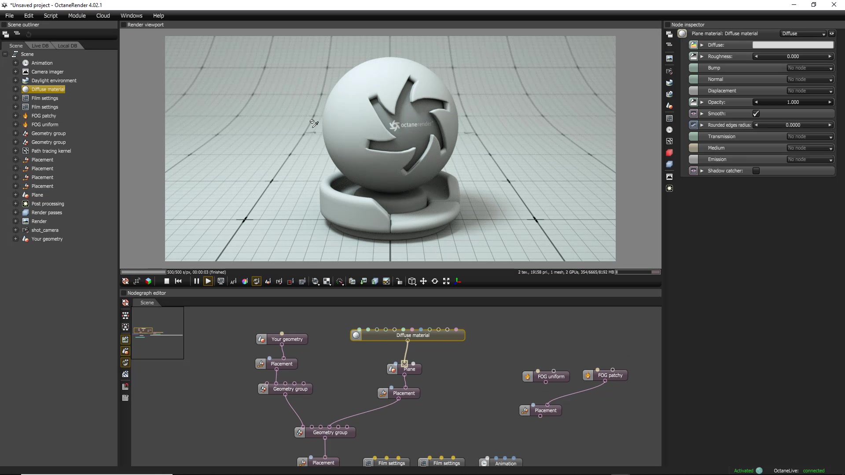The image size is (845, 475).
Task: Click the save render image icon
Action: (364, 281)
